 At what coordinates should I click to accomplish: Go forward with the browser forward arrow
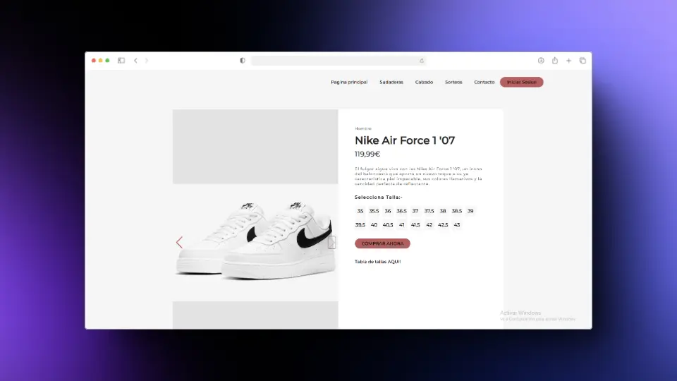coord(147,61)
